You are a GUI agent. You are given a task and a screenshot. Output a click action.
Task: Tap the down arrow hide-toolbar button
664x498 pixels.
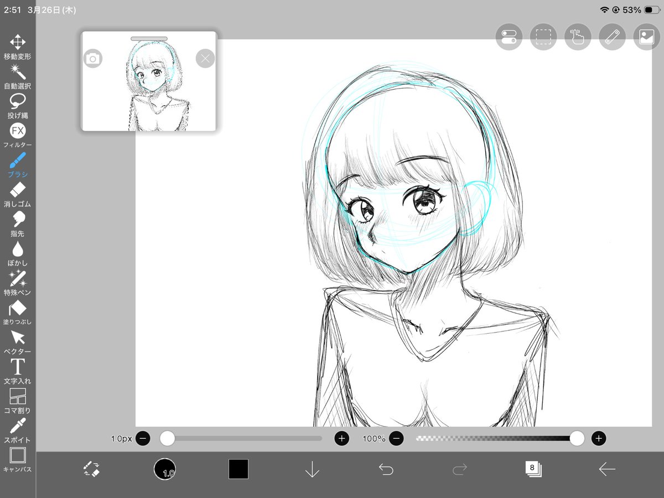coord(312,469)
